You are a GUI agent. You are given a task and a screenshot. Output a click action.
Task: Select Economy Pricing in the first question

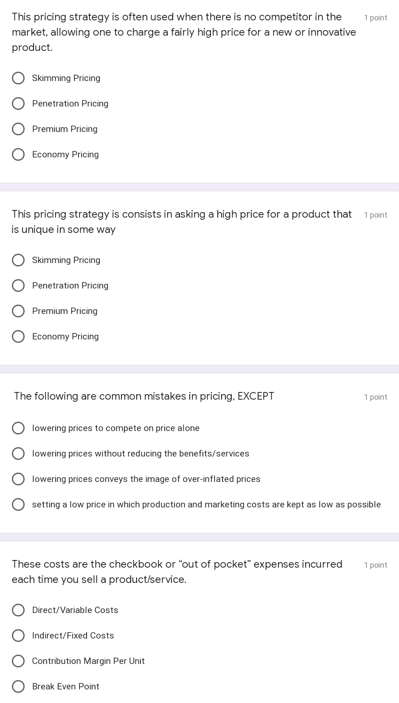[18, 154]
